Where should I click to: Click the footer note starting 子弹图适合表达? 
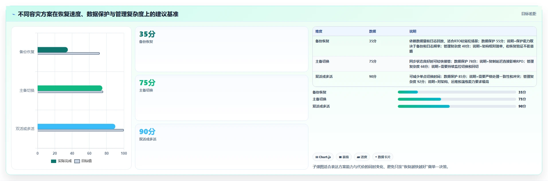coord(381,167)
